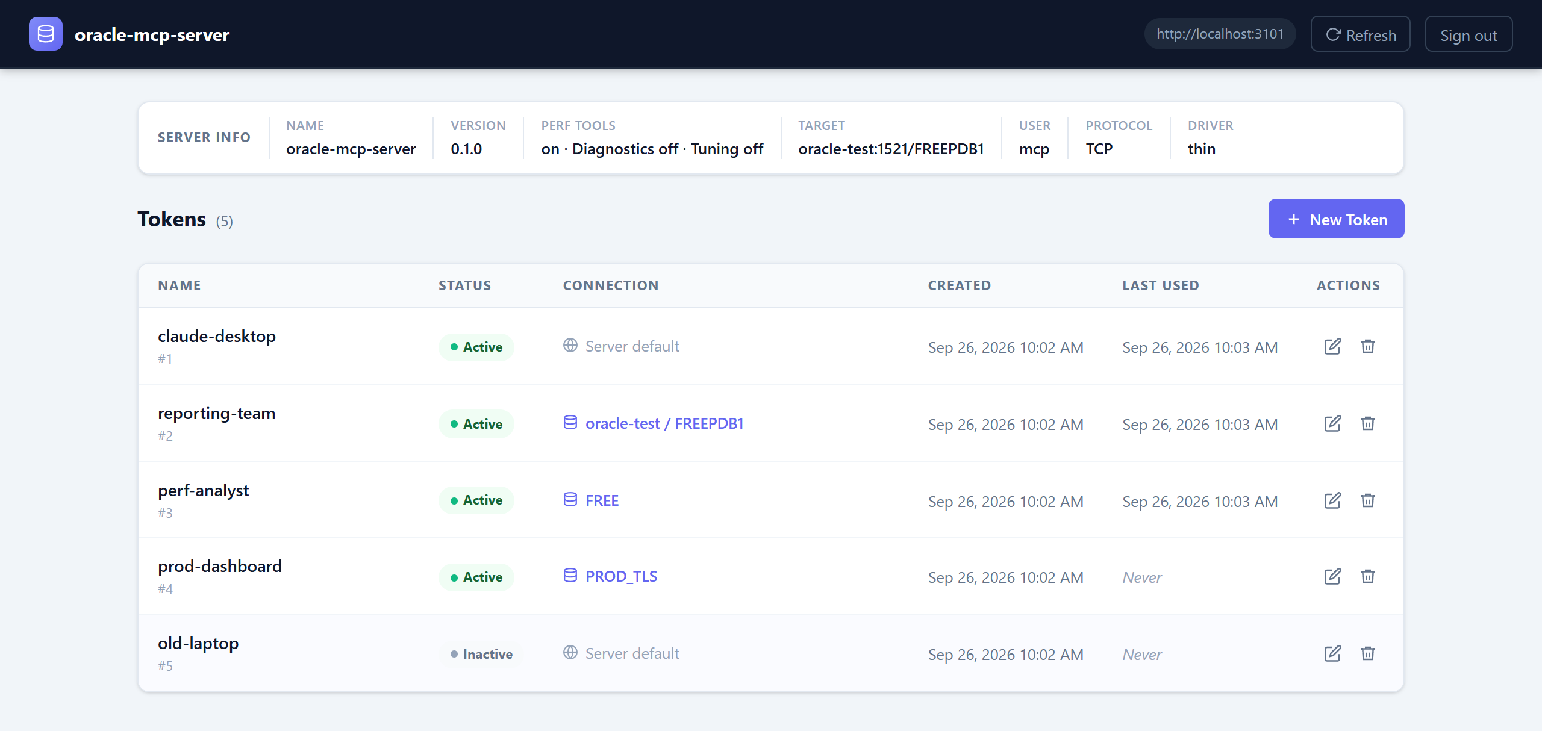This screenshot has height=731, width=1542.
Task: Click the CREATED column header
Action: tap(960, 285)
